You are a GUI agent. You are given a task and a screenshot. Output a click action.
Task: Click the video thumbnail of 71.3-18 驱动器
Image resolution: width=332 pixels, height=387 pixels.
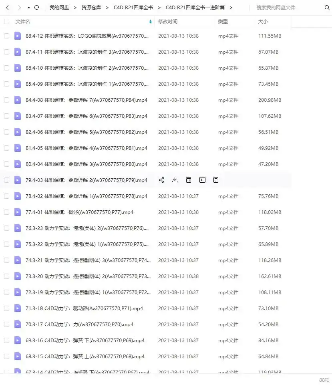click(x=17, y=308)
